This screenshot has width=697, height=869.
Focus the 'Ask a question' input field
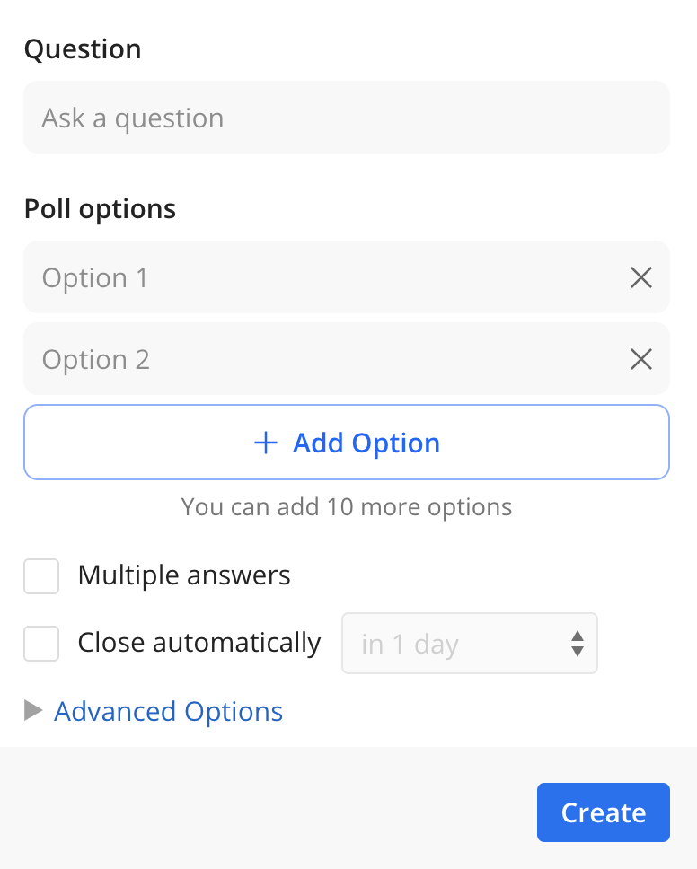pyautogui.click(x=346, y=118)
